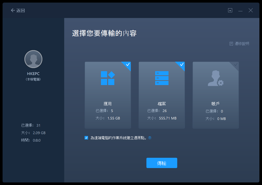Uncheck the 應用 card corner checkmark

tap(127, 65)
